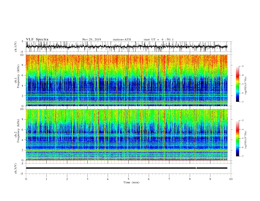Image resolution: width=260 pixels, height=201 pixels.
Task: Pick the ch.1 PSD color scale bar
Action: click(237, 84)
